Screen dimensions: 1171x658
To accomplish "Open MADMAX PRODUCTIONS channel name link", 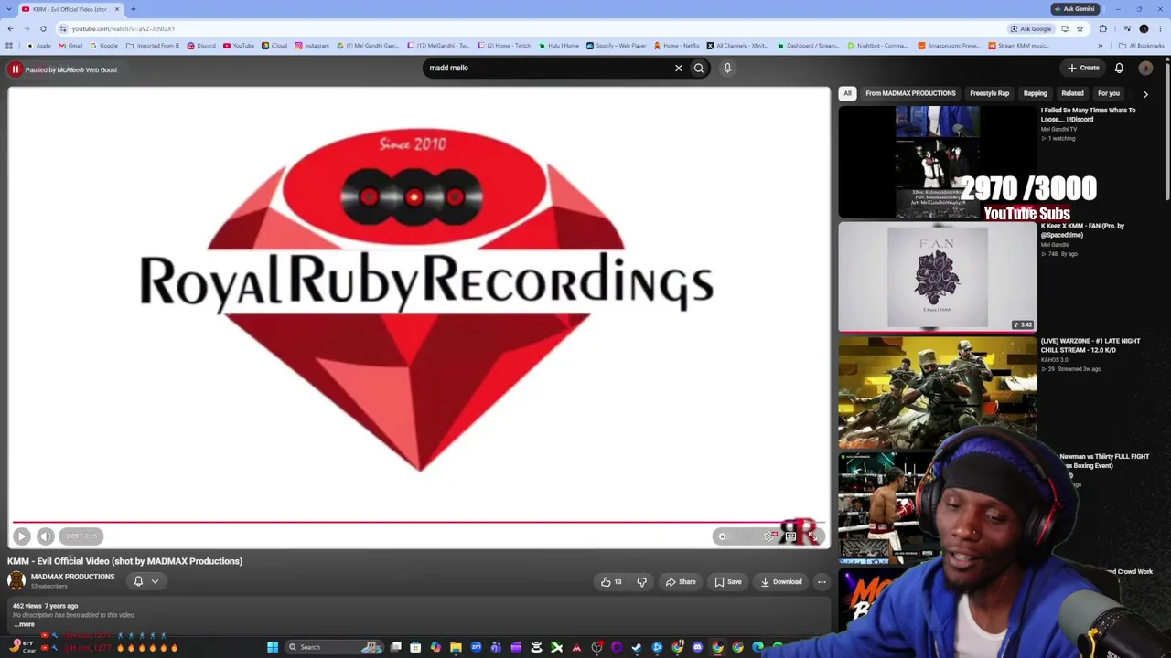I will click(x=73, y=577).
